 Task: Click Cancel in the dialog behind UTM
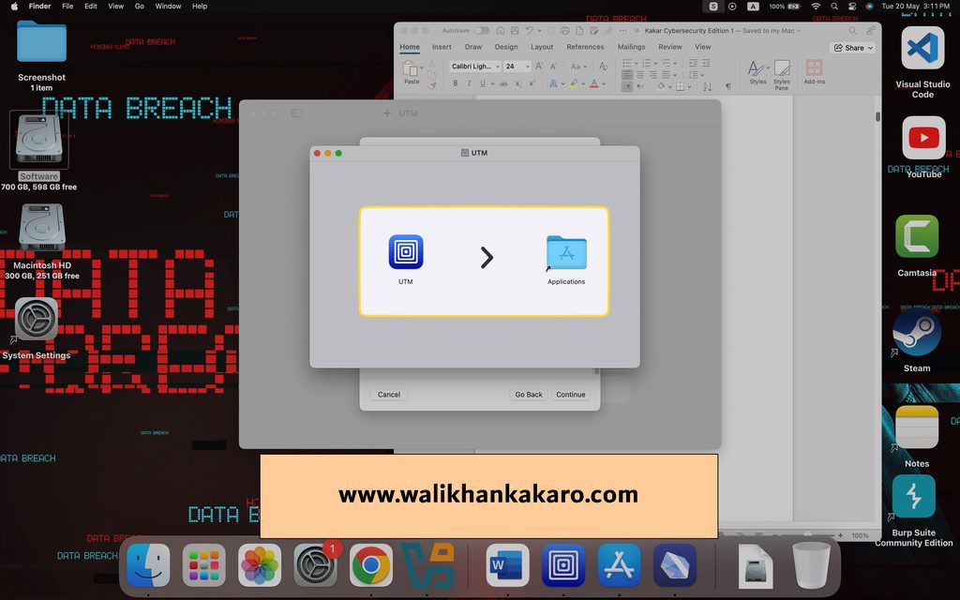tap(389, 395)
